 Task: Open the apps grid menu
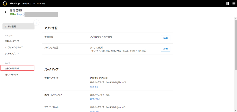[x=228, y=3]
